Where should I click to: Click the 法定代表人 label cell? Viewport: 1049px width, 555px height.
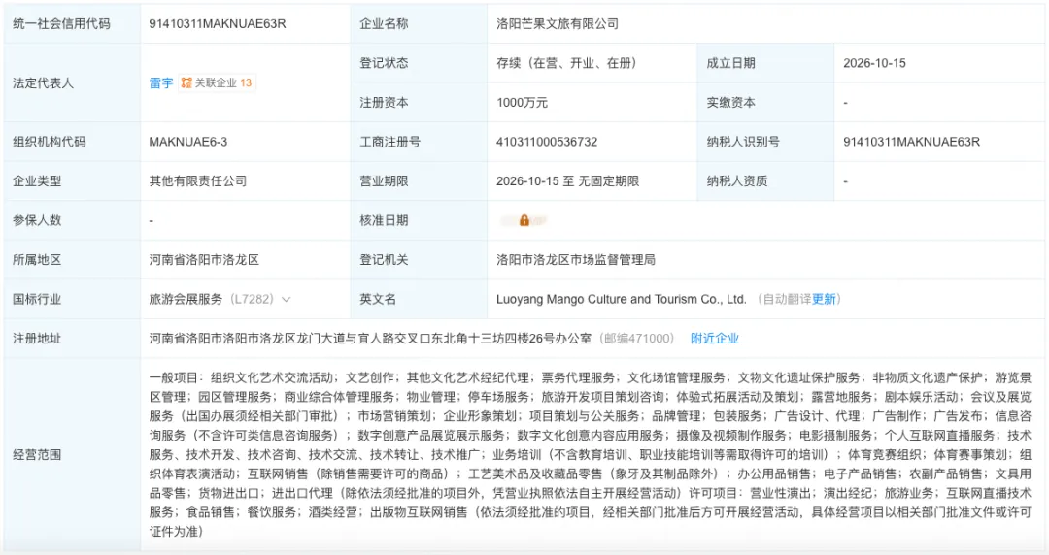pos(72,82)
